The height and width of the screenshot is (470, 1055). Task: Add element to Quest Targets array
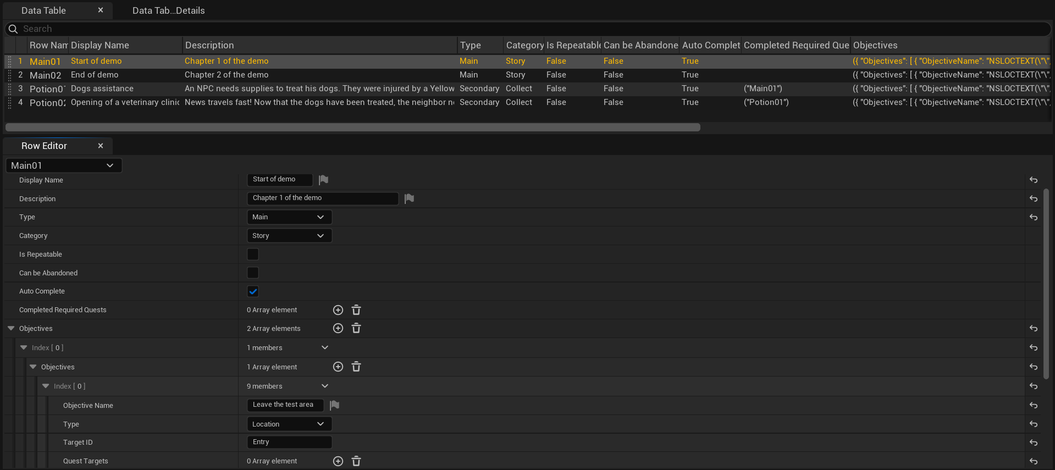tap(338, 461)
